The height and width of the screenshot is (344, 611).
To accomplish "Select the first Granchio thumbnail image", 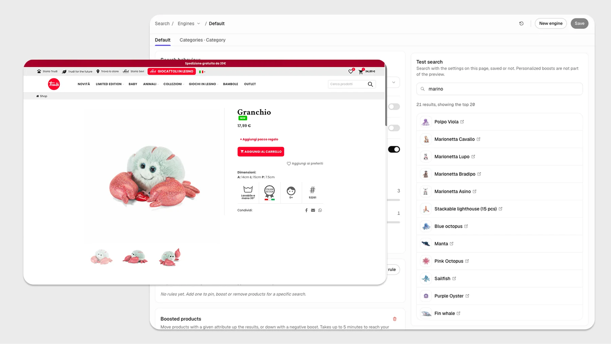I will (x=101, y=257).
